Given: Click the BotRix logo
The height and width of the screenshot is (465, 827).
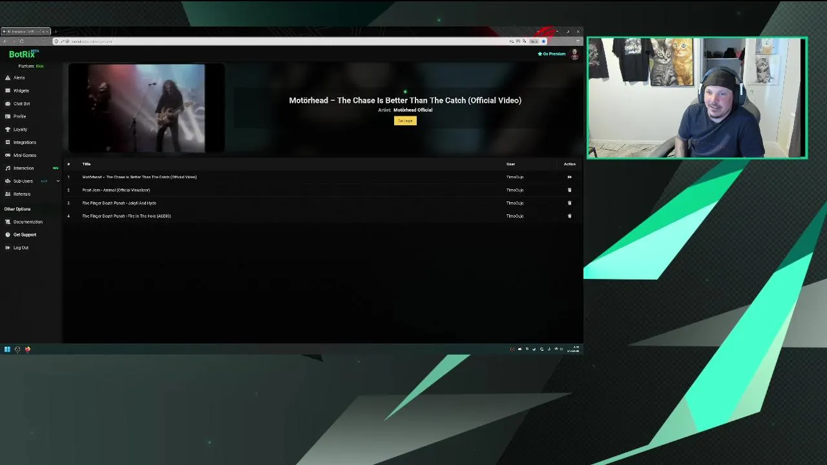Looking at the screenshot, I should coord(23,54).
